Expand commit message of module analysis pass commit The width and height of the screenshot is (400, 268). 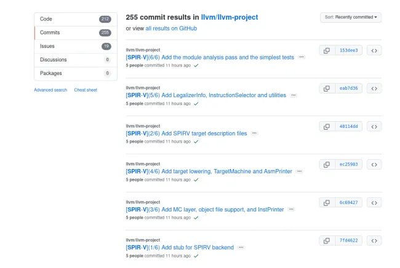[x=301, y=57]
